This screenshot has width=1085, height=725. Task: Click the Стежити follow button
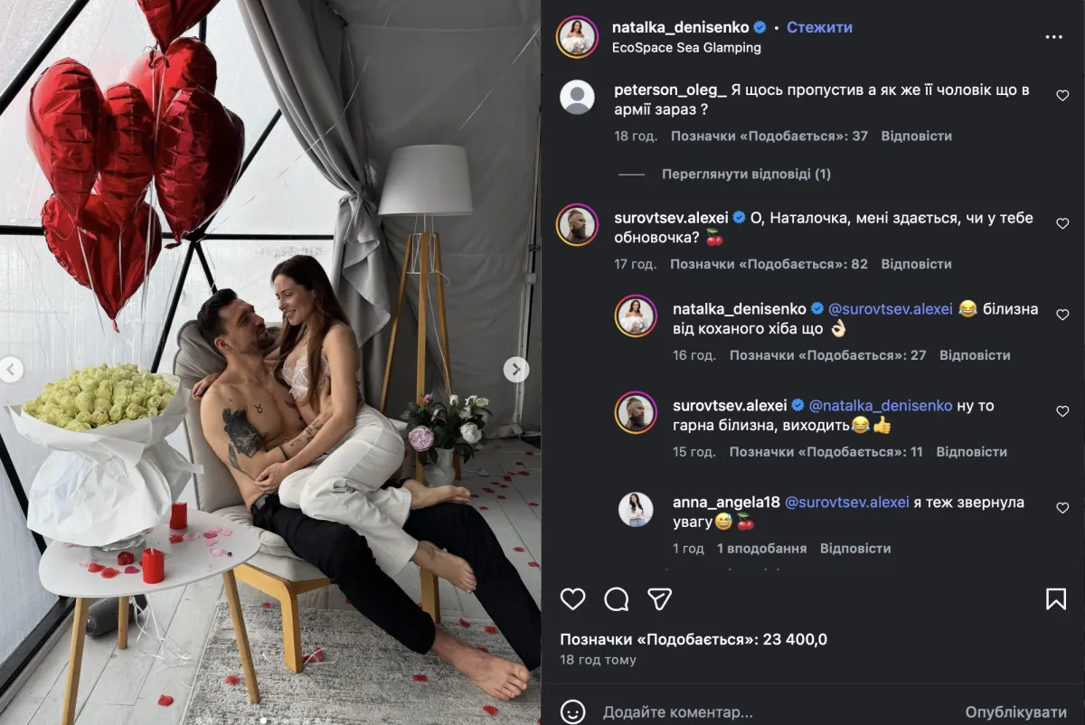tap(819, 27)
